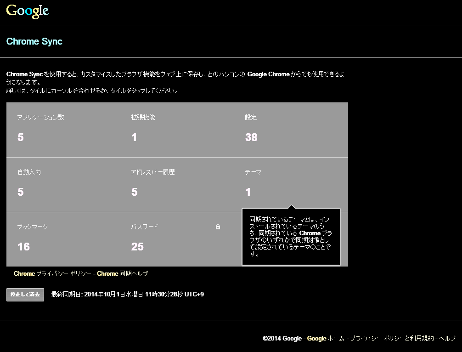Select the テーマ tile

coord(291,185)
